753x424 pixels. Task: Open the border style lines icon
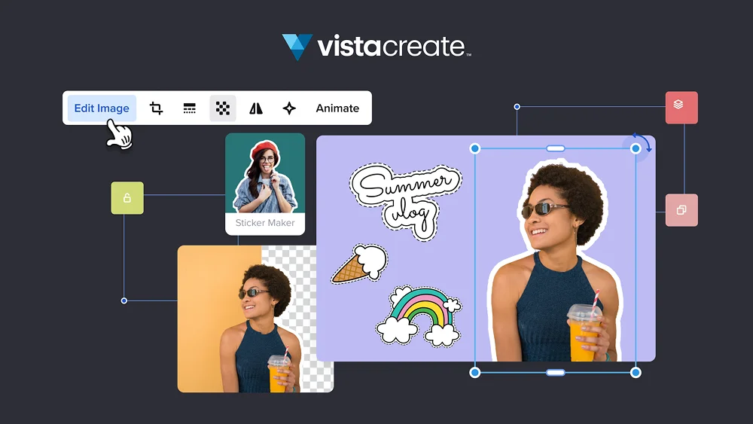(190, 108)
